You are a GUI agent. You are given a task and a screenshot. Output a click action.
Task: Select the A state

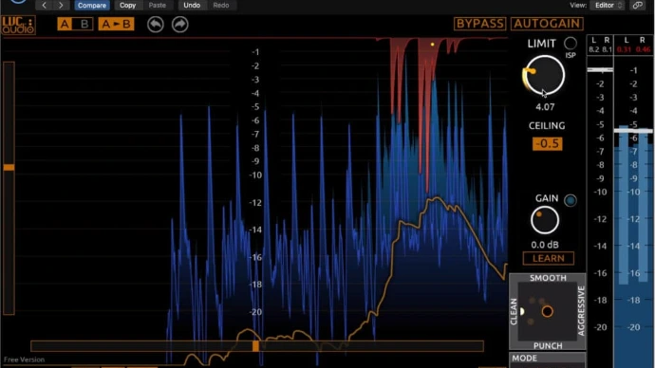pos(65,25)
